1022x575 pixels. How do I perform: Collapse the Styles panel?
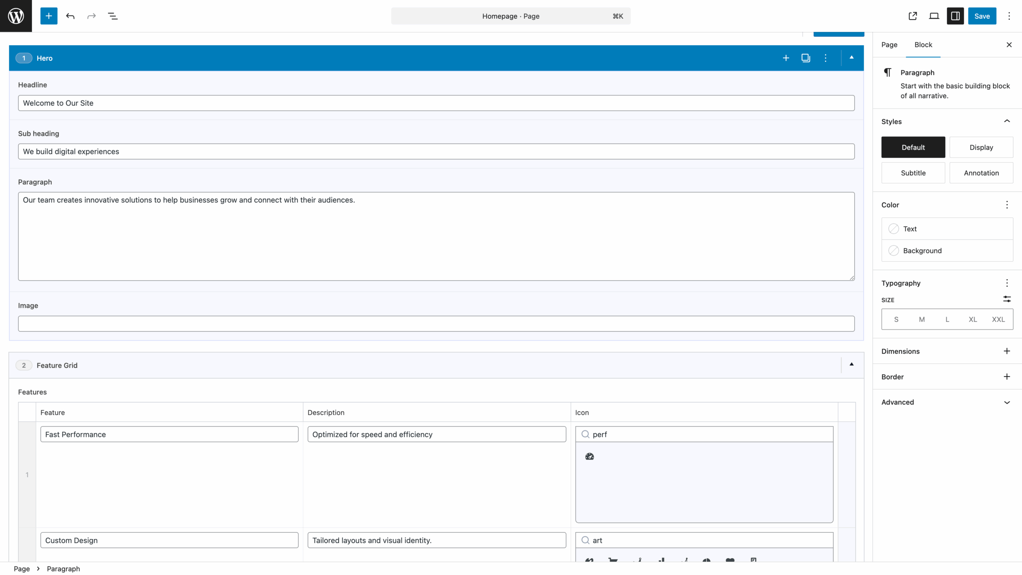point(1007,121)
